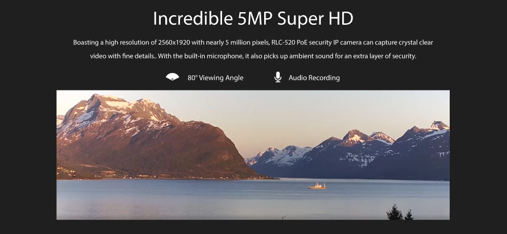The width and height of the screenshot is (507, 234).
Task: Select the "80° Viewing Angle" label
Action: (215, 78)
